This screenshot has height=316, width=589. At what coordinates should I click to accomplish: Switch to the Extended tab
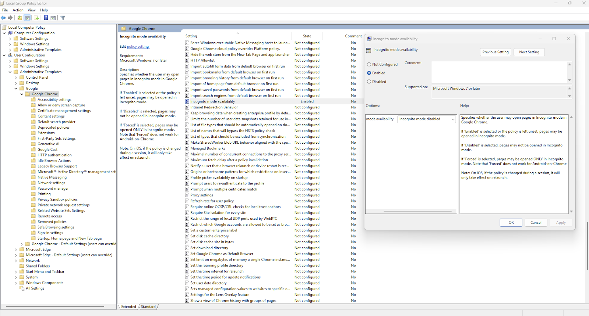(128, 306)
